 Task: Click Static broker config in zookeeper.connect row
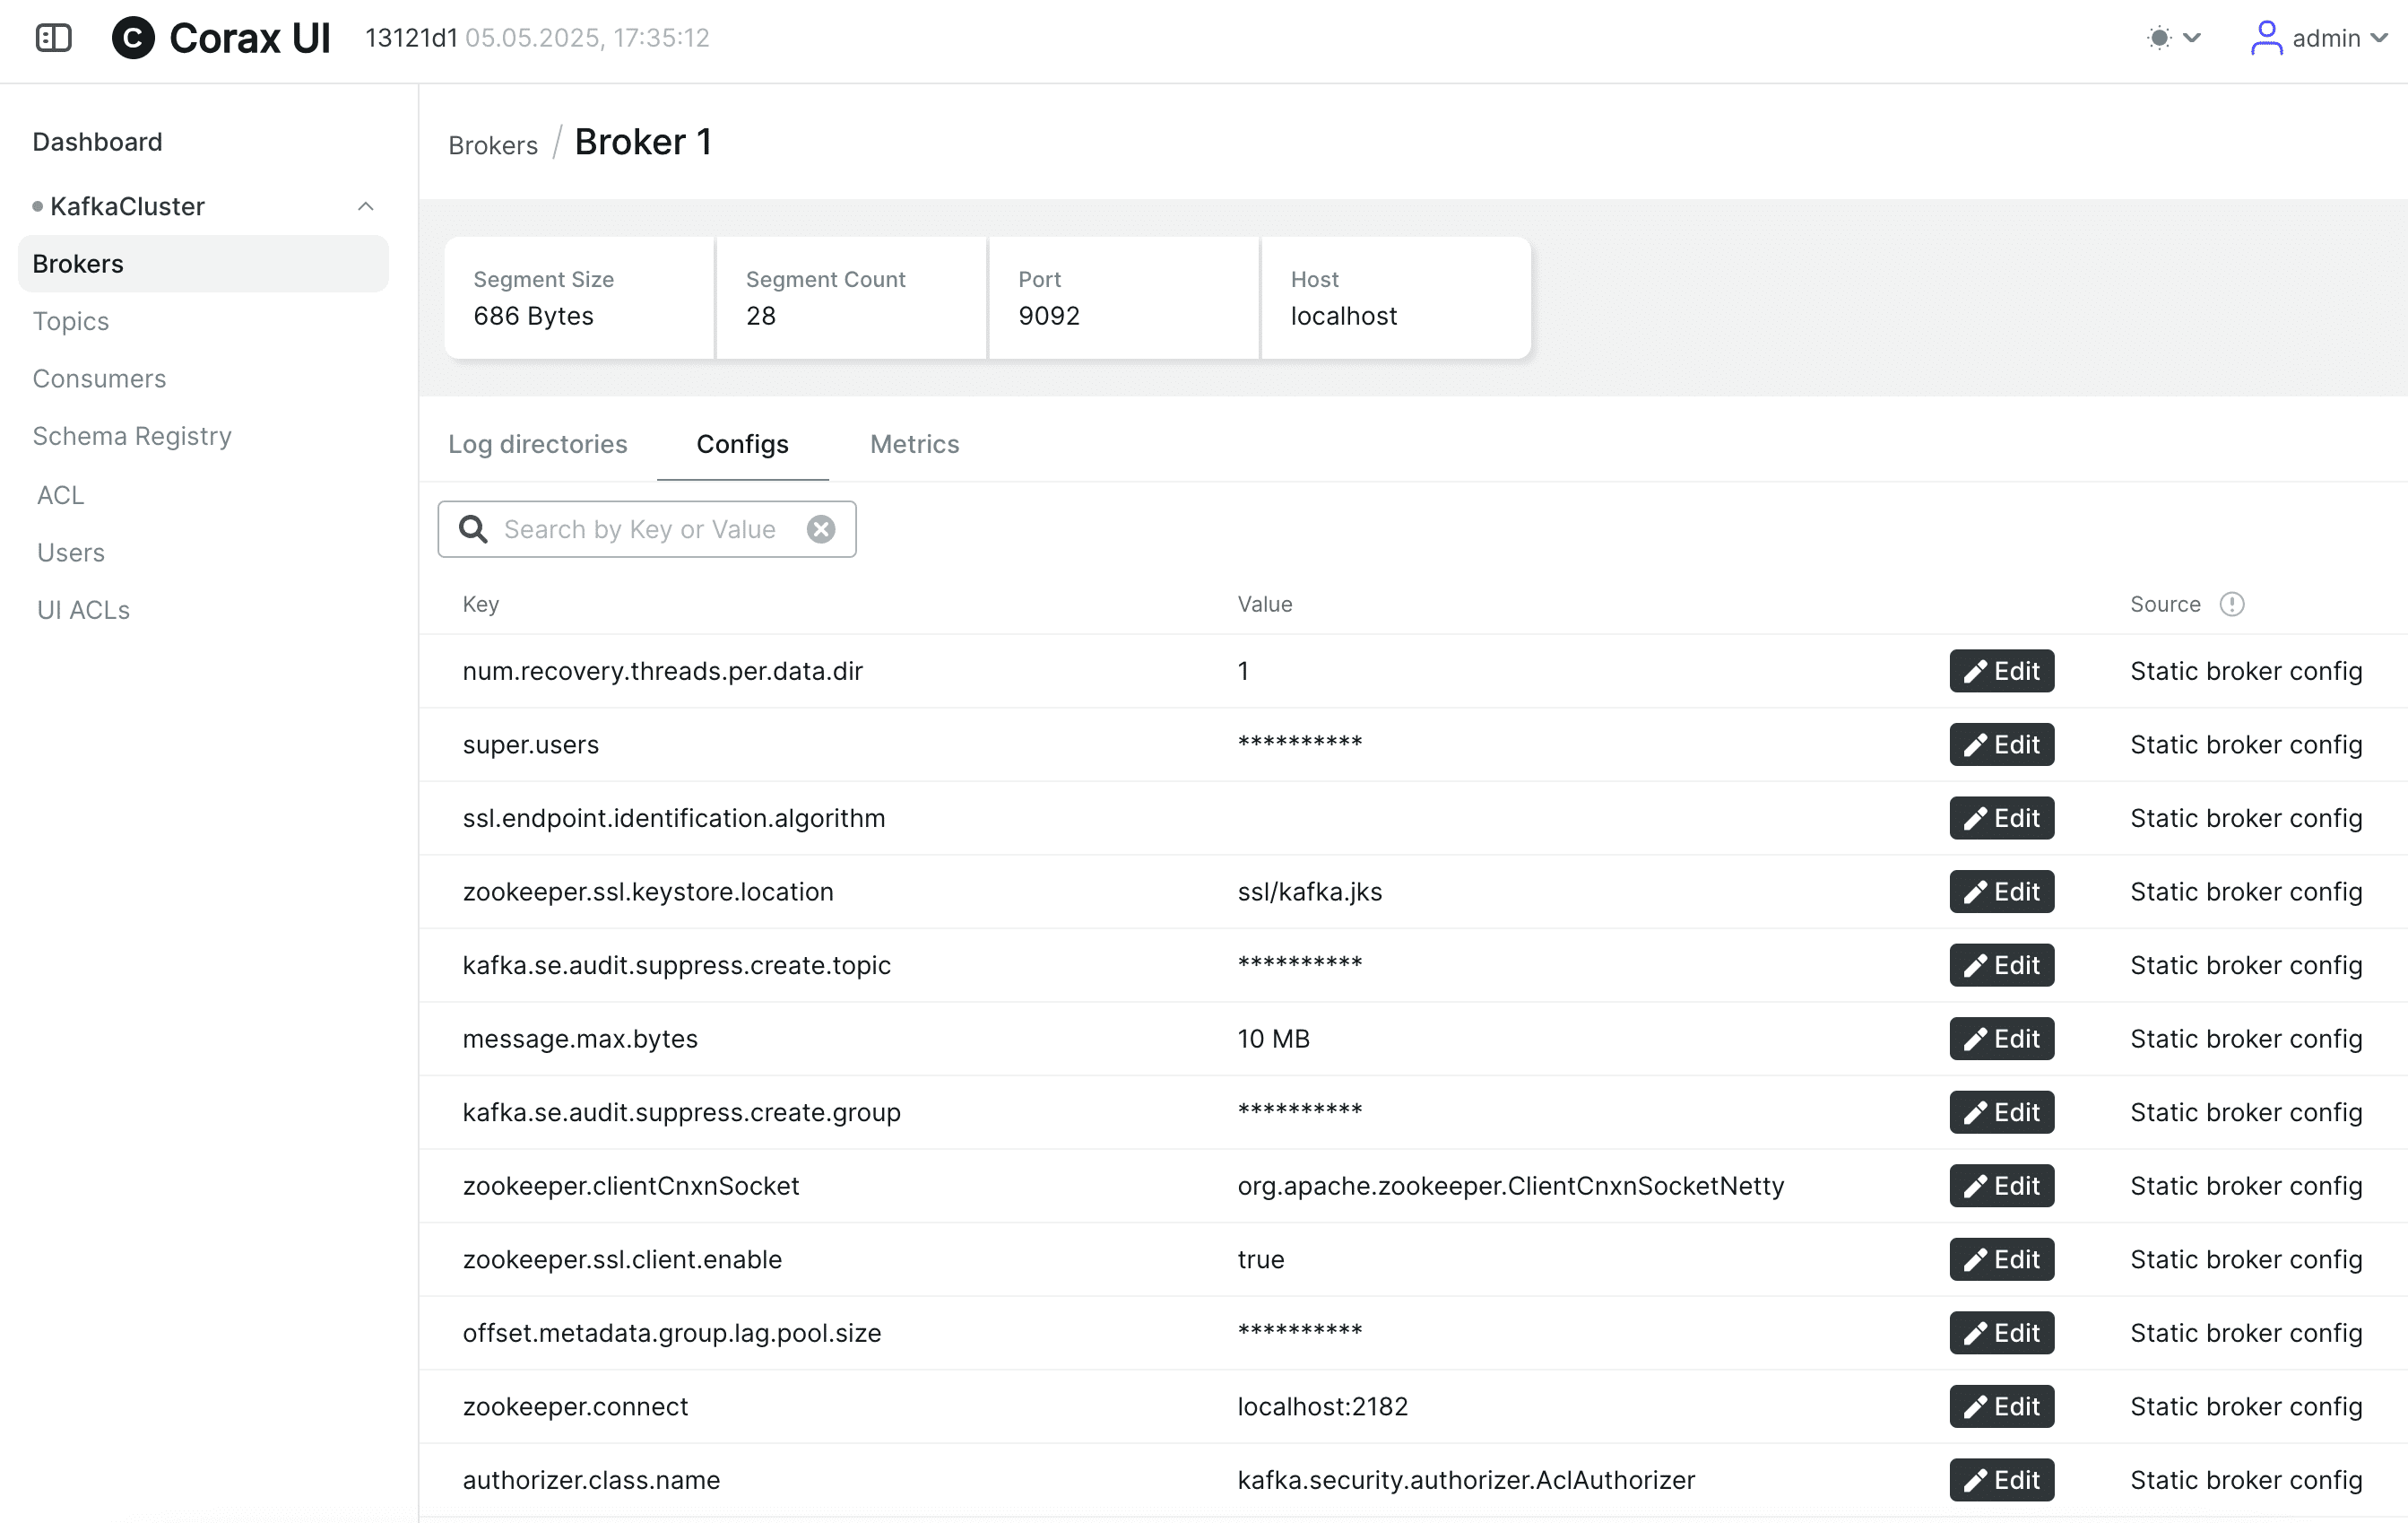(2246, 1407)
